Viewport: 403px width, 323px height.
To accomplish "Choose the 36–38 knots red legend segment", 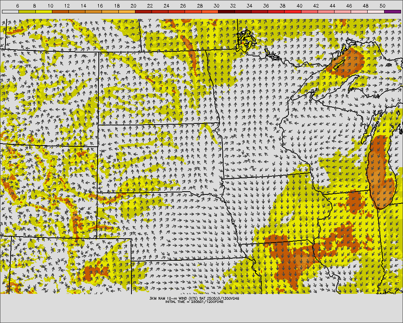I will (276, 11).
